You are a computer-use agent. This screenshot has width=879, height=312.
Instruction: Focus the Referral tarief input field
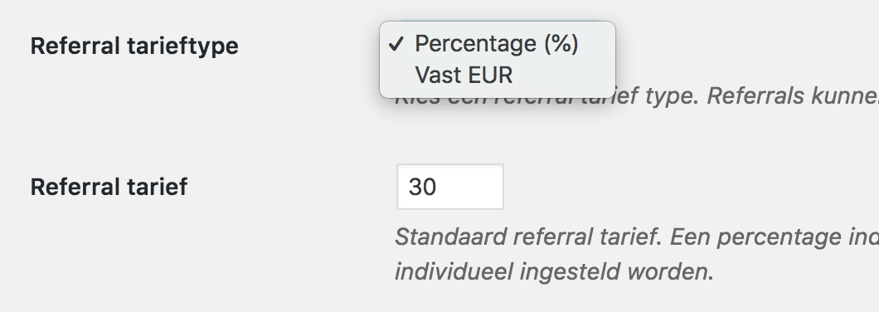[450, 187]
